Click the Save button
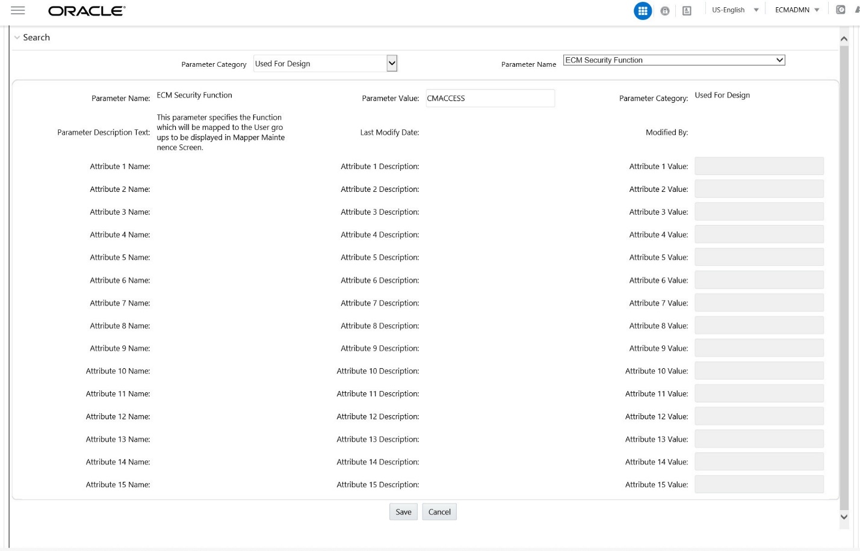The image size is (860, 551). click(403, 512)
